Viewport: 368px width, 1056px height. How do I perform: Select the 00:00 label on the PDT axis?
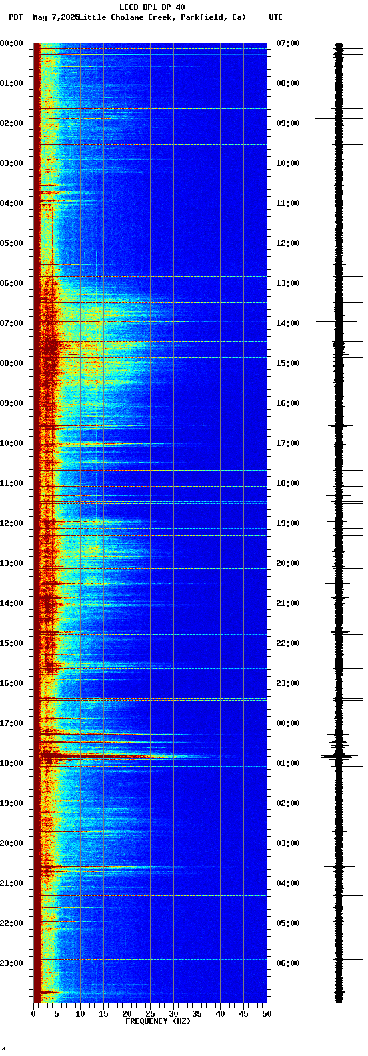(12, 43)
